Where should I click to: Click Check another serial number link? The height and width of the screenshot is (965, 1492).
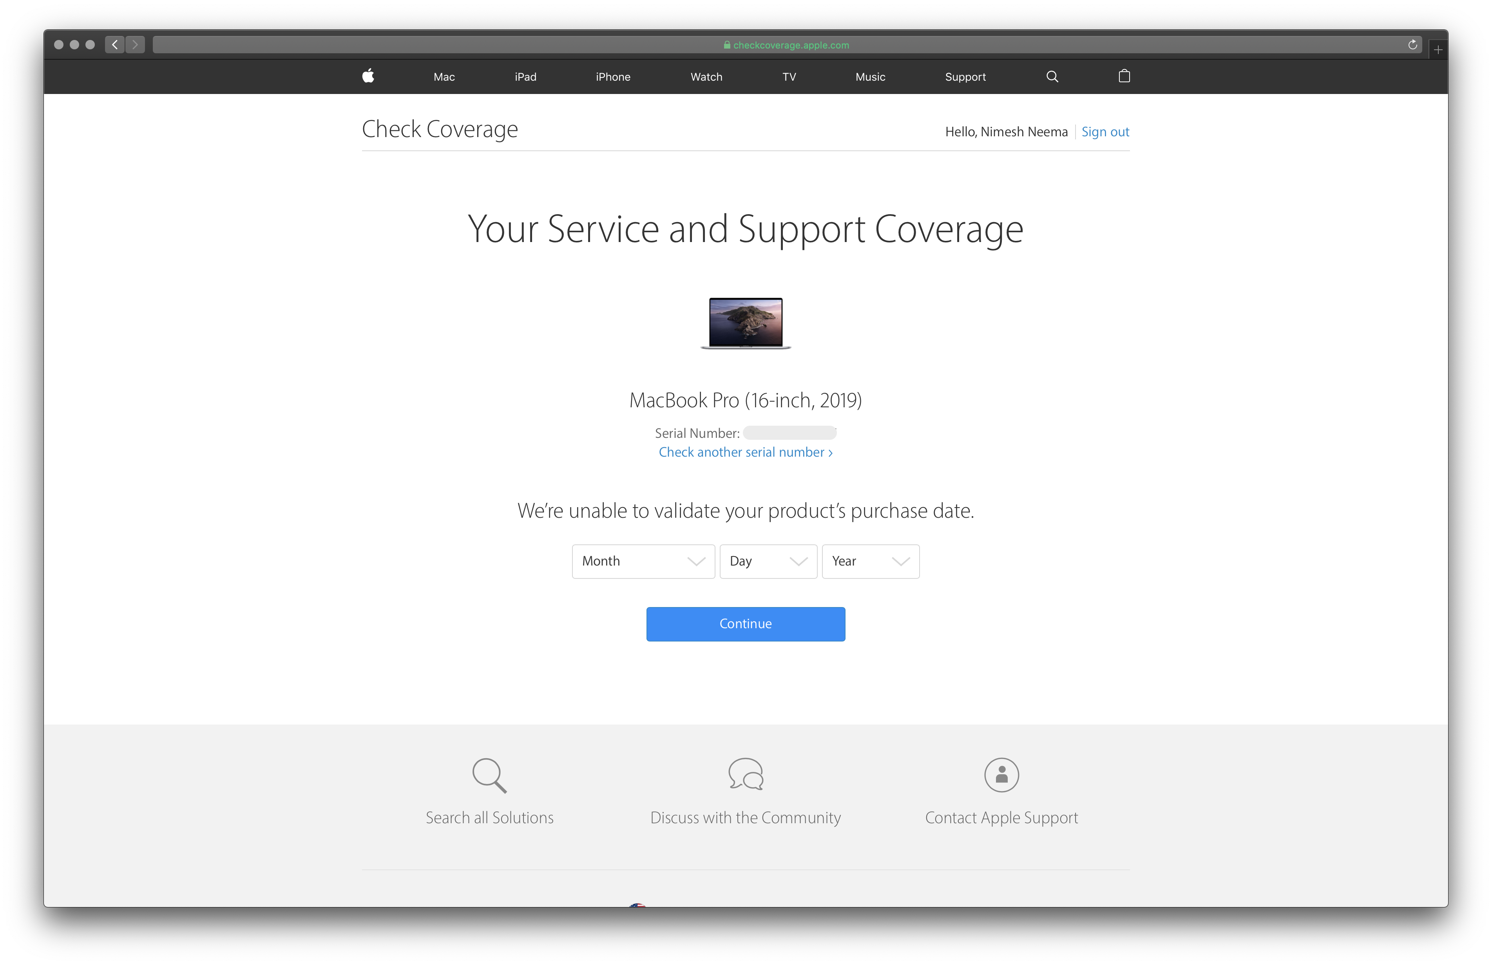(746, 452)
